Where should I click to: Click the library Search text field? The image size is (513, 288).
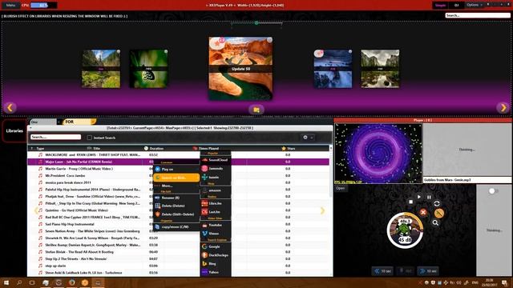click(x=55, y=137)
